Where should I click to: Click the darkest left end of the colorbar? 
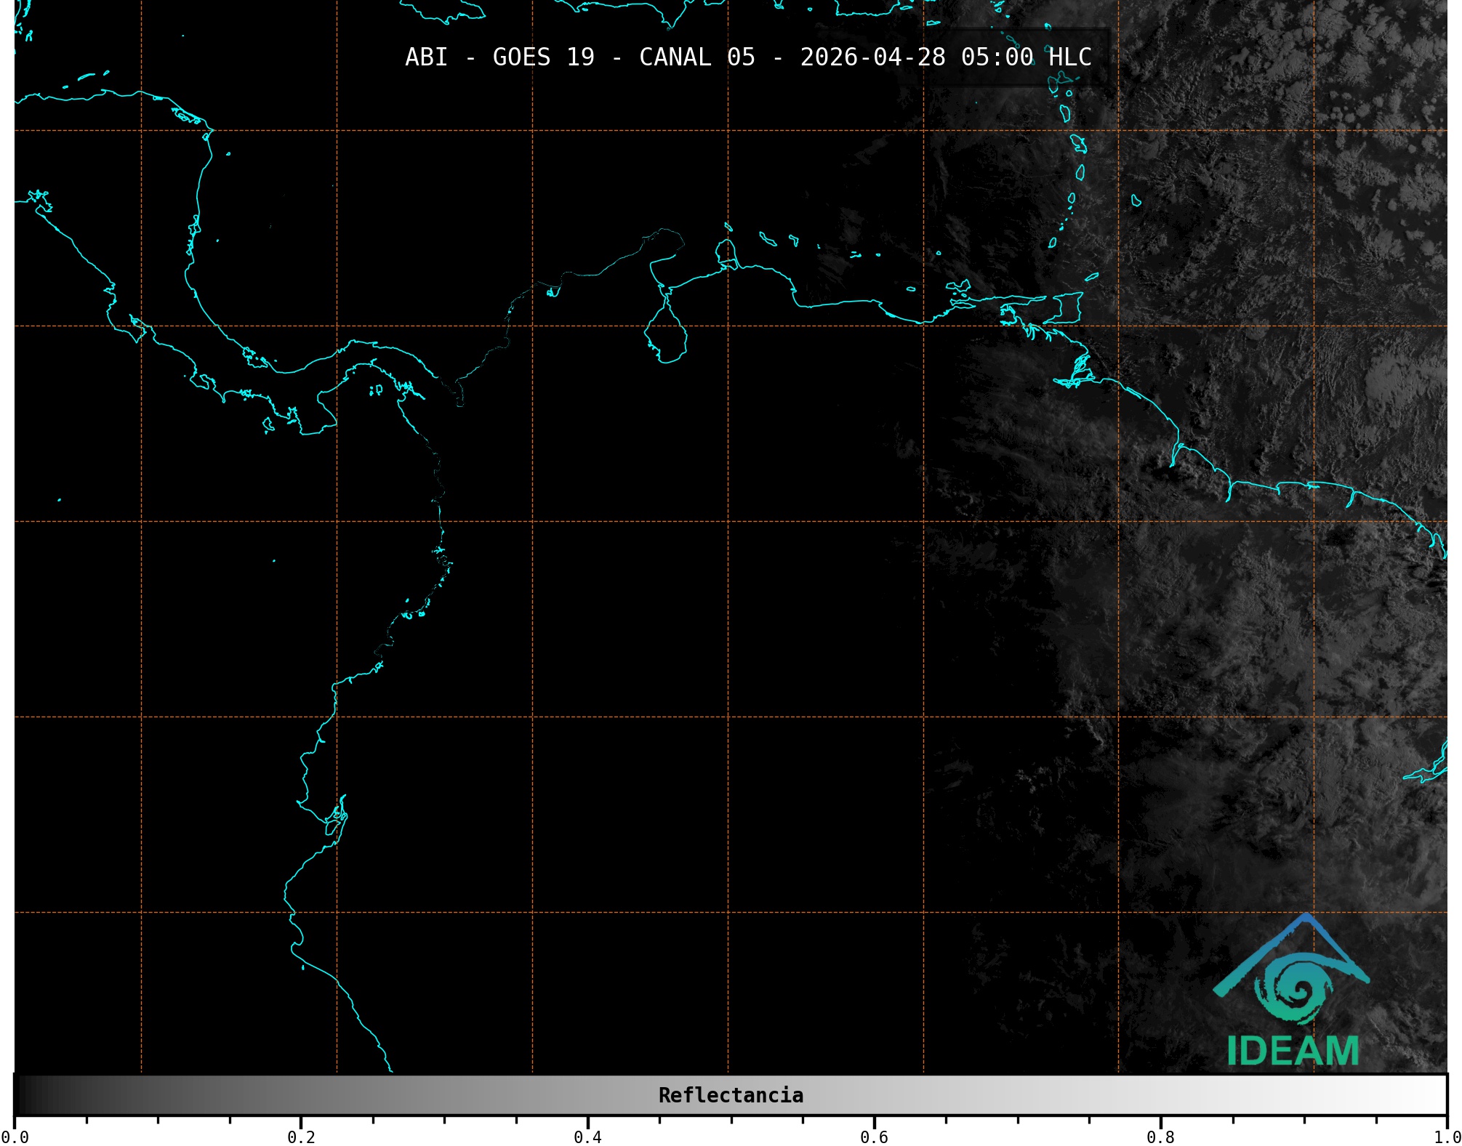point(22,1095)
